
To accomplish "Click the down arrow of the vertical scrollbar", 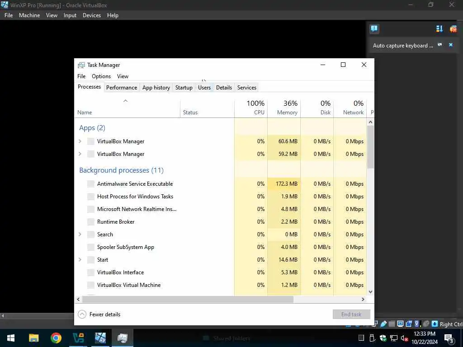I will click(x=370, y=292).
